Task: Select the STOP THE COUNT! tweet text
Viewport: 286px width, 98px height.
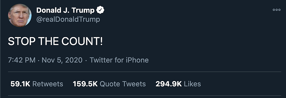Action: (55, 42)
